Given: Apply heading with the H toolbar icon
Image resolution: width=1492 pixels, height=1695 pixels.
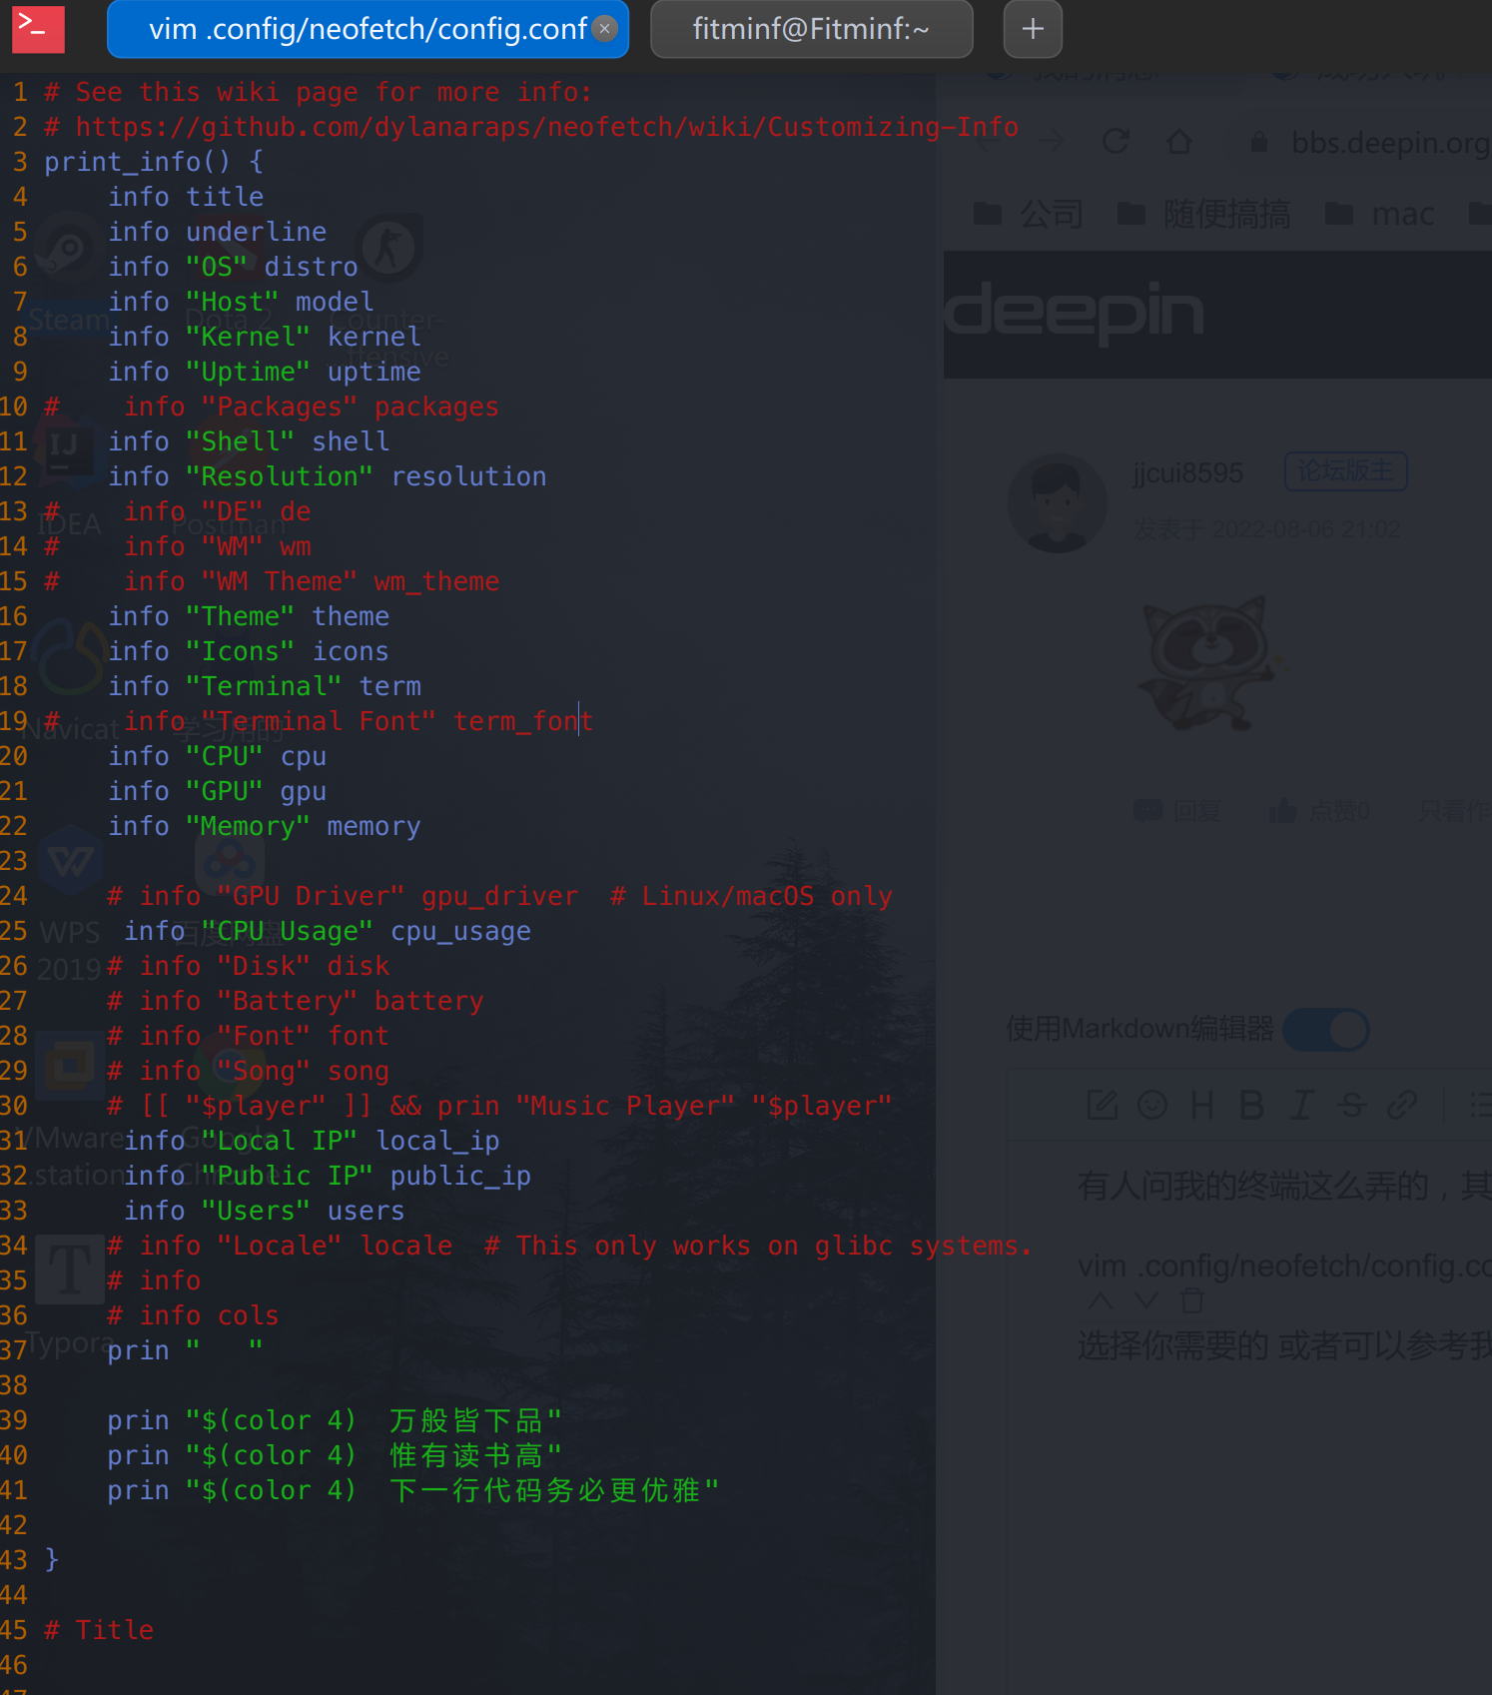Looking at the screenshot, I should tap(1202, 1105).
